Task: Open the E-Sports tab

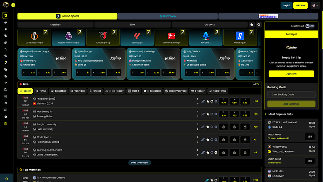Action: click(210, 24)
